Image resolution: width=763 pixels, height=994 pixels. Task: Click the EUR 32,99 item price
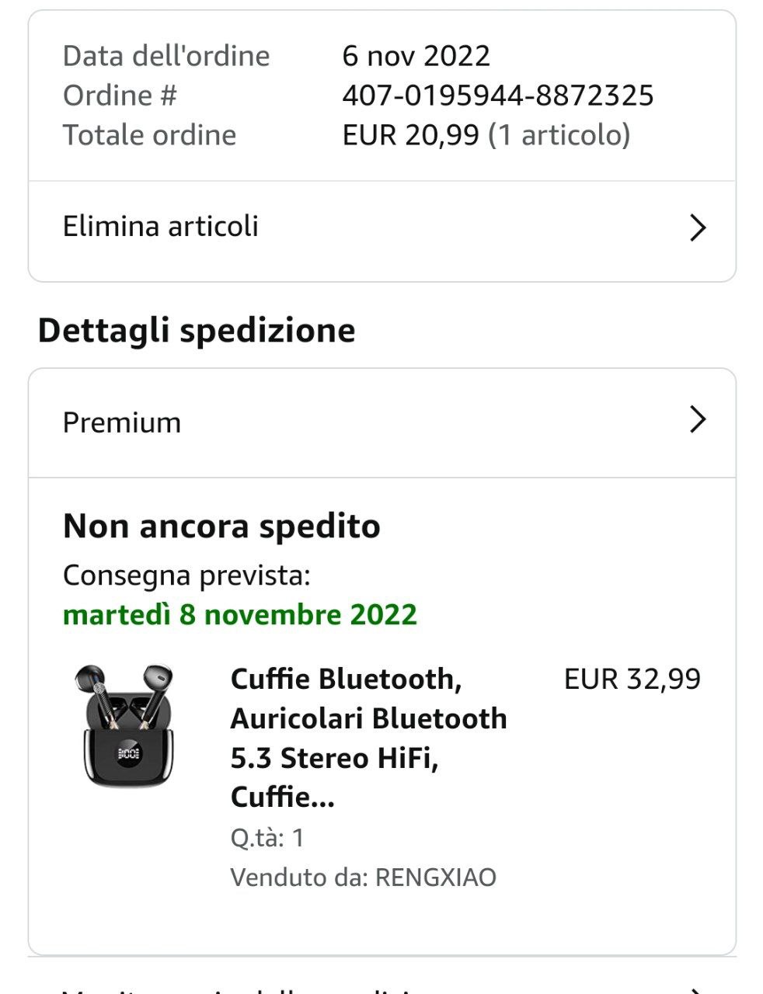(x=632, y=679)
